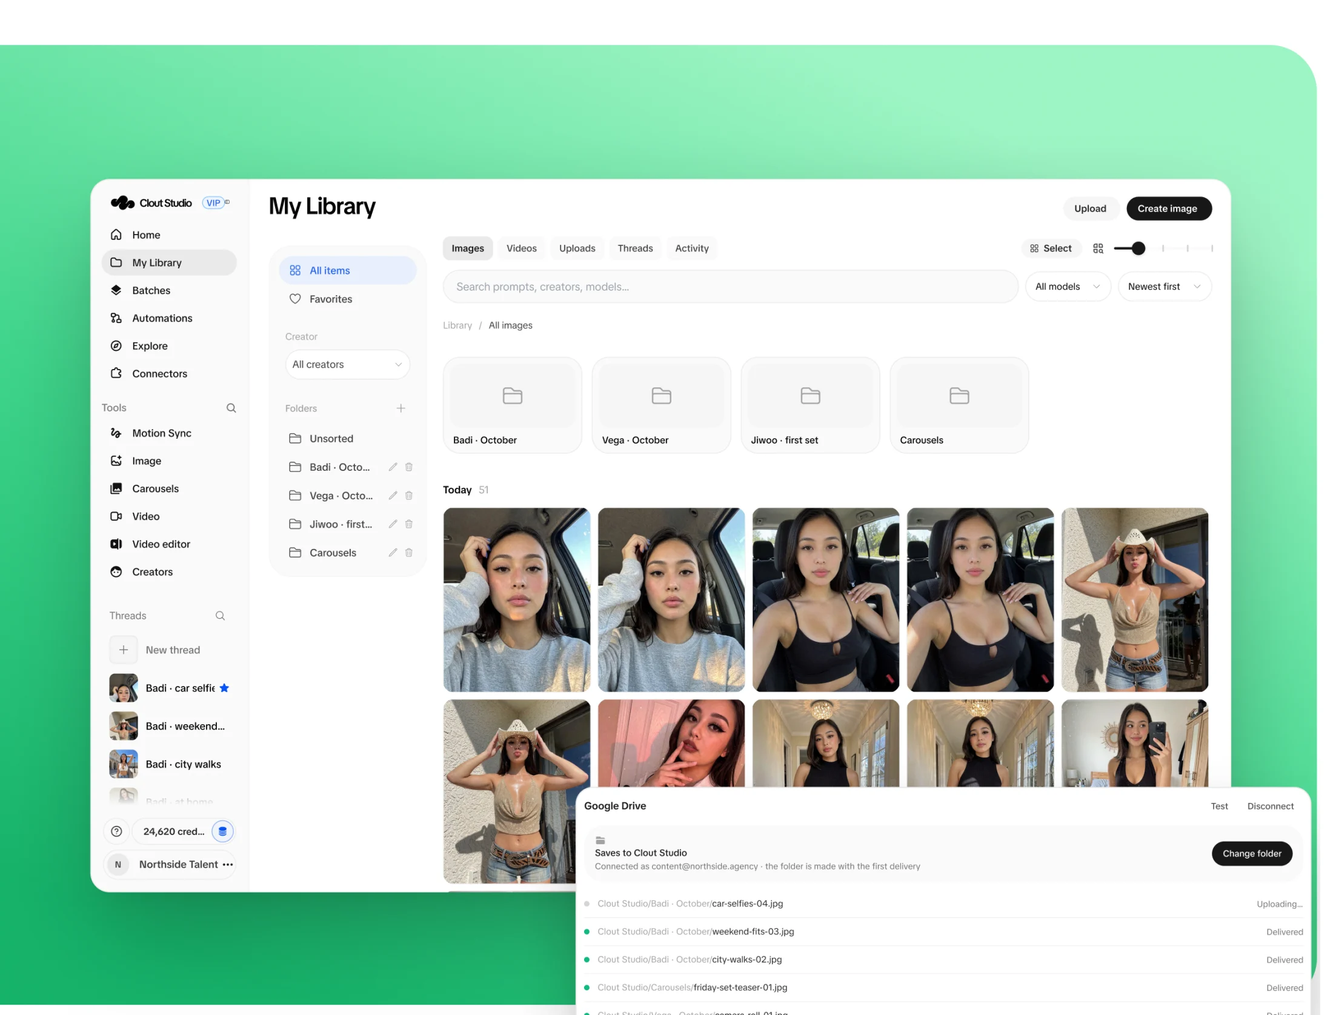The image size is (1333, 1015).
Task: Show Favorites only
Action: 348,300
